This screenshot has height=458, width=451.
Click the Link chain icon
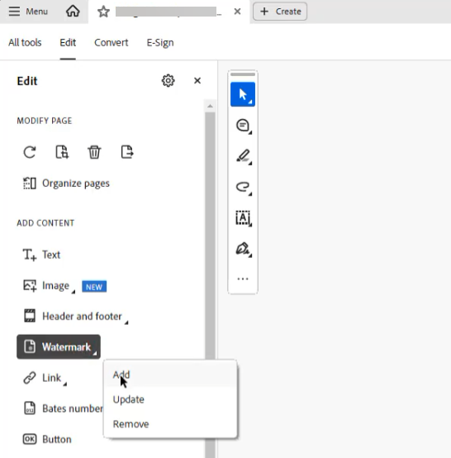30,378
